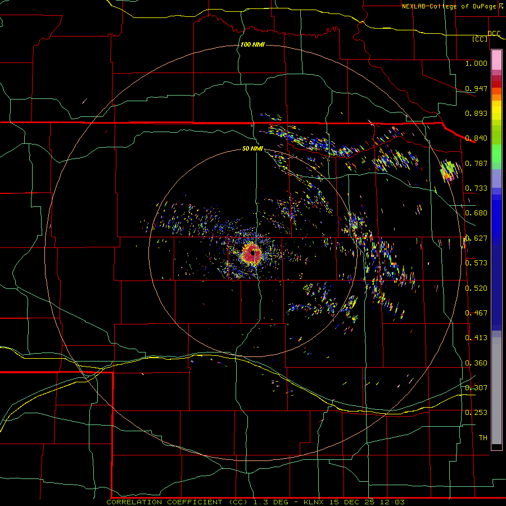Screen dimensions: 506x506
Task: Click the CORRELATION COEFFICIENT (CC) caption text
Action: 177,502
